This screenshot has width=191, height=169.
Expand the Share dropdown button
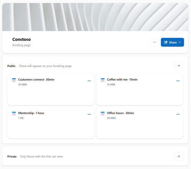pyautogui.click(x=173, y=42)
